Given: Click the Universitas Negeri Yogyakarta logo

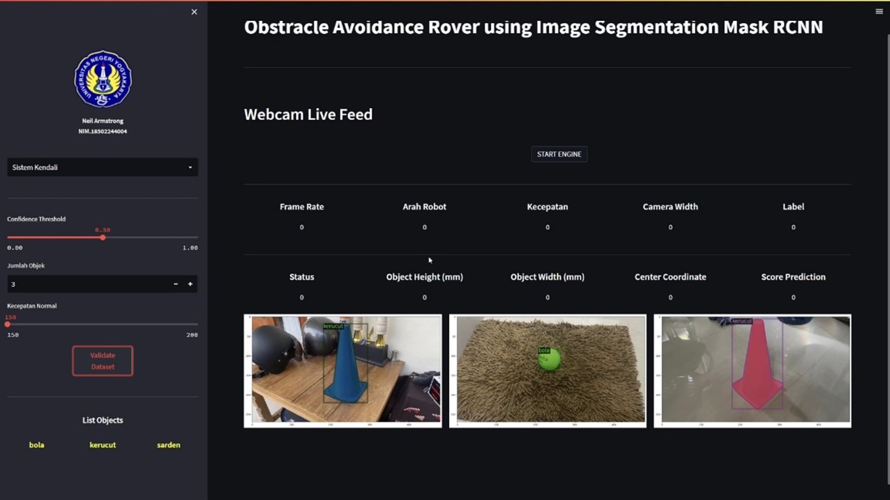Looking at the screenshot, I should point(103,79).
